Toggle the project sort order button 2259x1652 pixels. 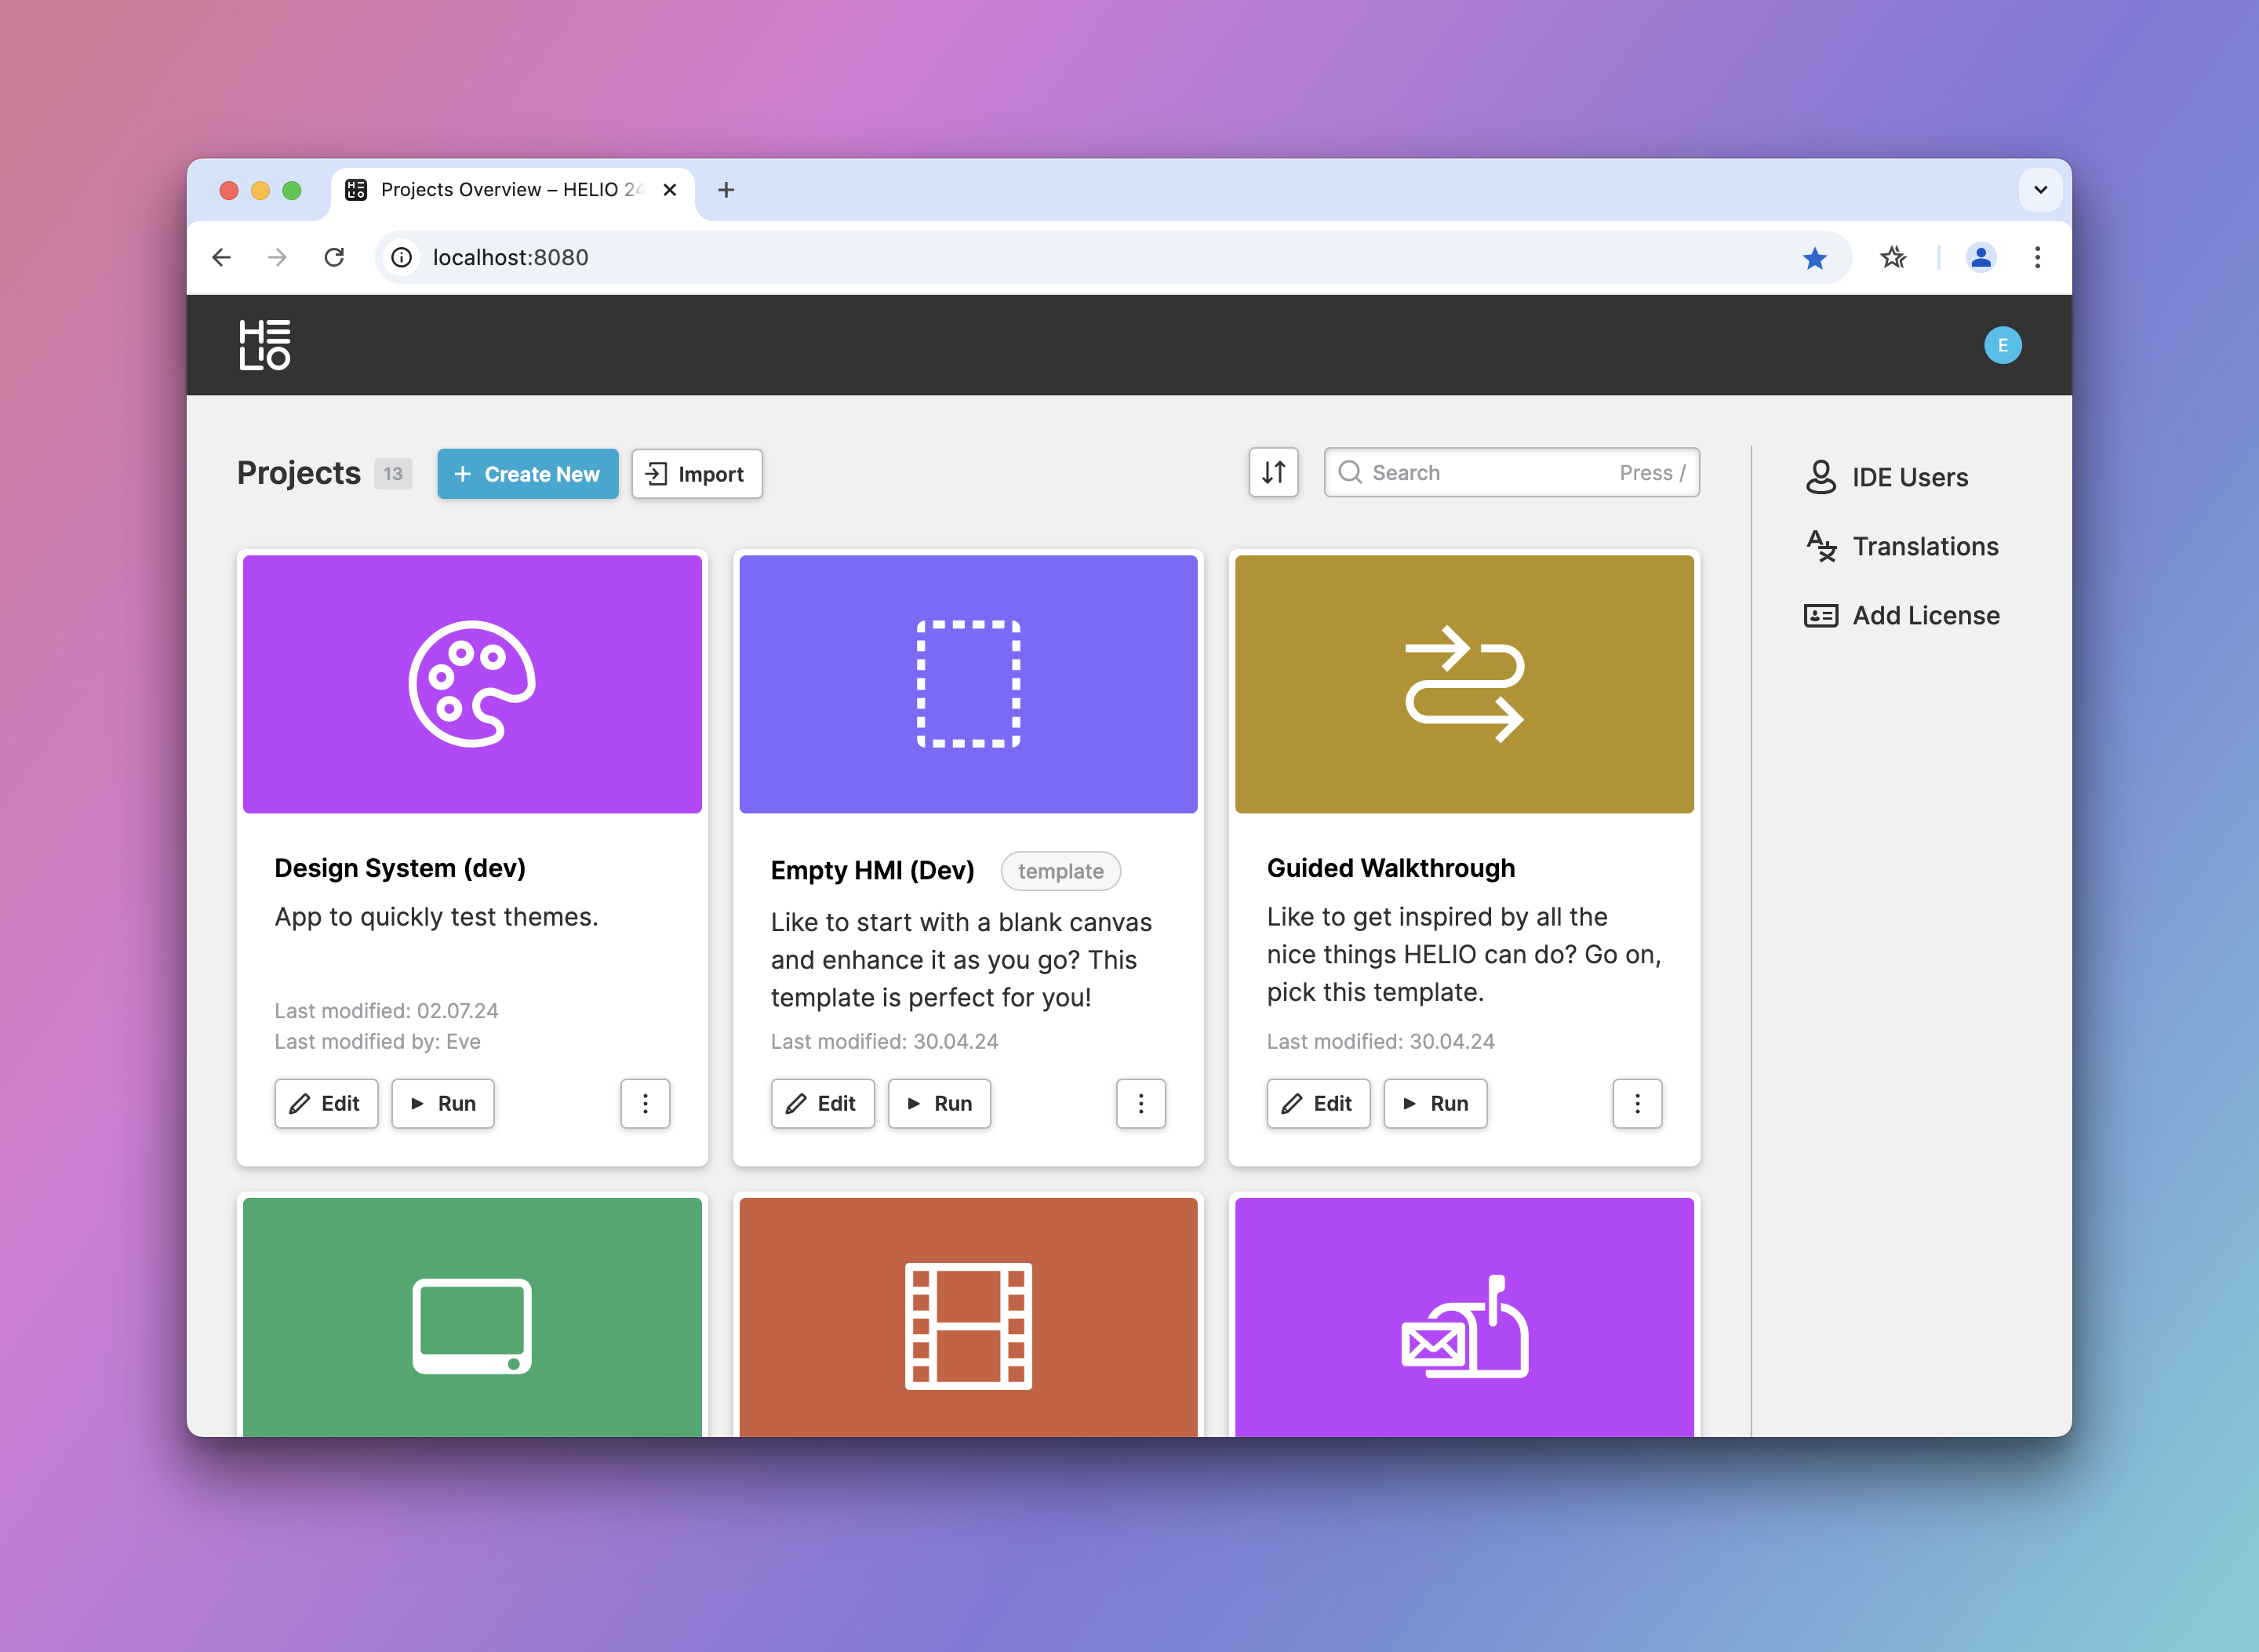point(1272,472)
